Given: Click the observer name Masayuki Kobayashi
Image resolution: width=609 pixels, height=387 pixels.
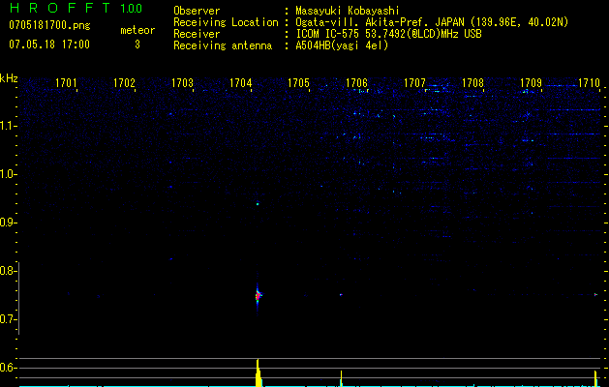Looking at the screenshot, I should [348, 11].
